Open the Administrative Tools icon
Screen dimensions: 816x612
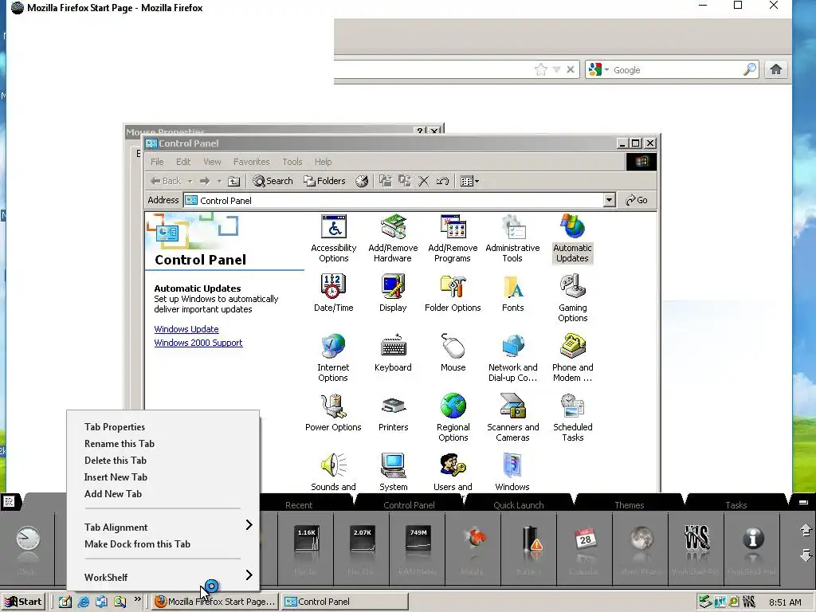pyautogui.click(x=512, y=239)
